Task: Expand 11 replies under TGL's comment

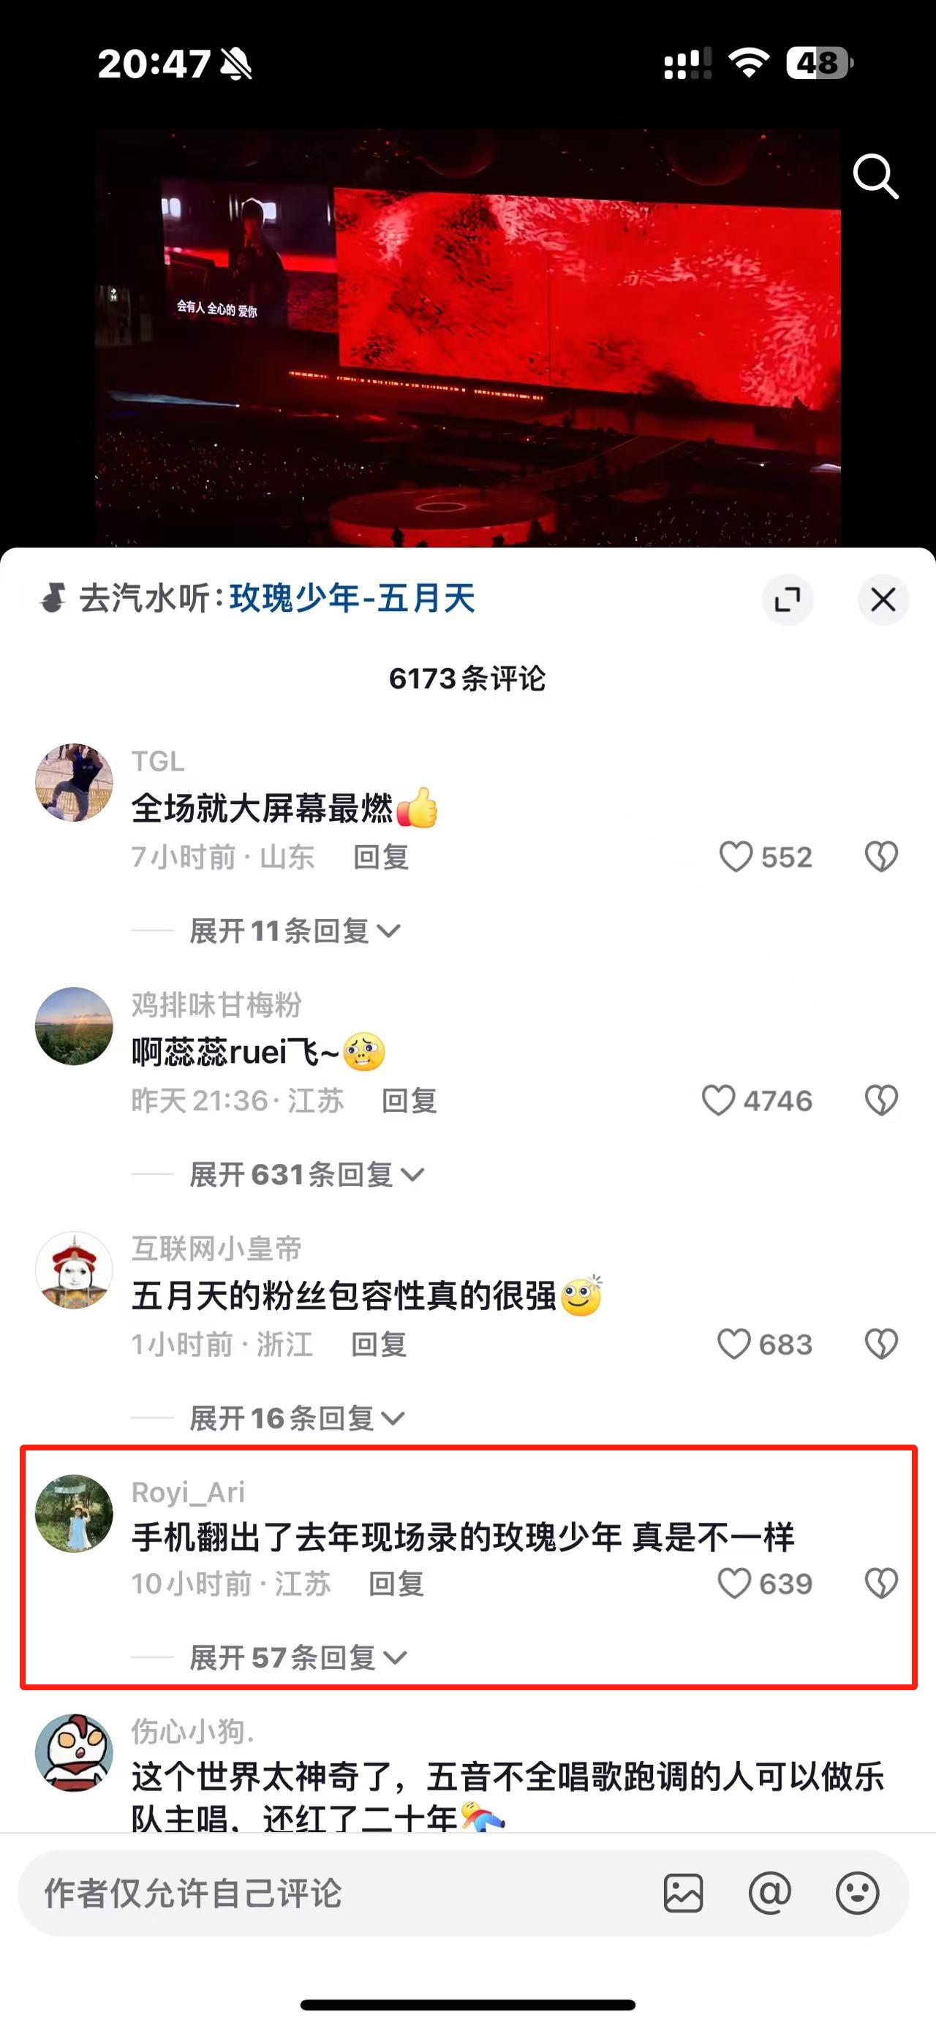Action: coord(295,931)
